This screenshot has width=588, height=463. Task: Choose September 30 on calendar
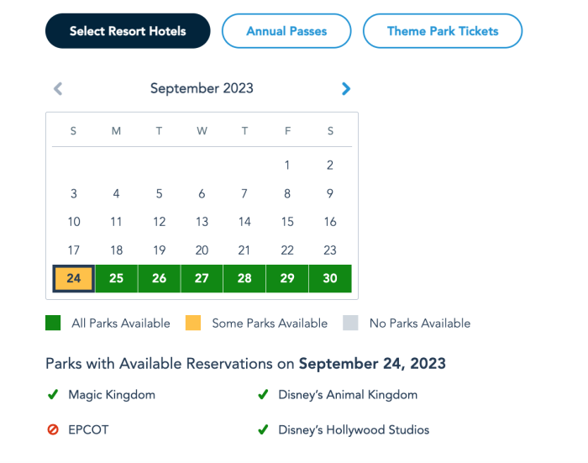(x=330, y=278)
